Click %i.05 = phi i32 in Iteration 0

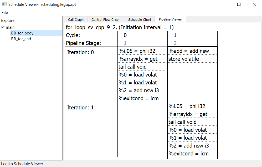tap(142, 51)
